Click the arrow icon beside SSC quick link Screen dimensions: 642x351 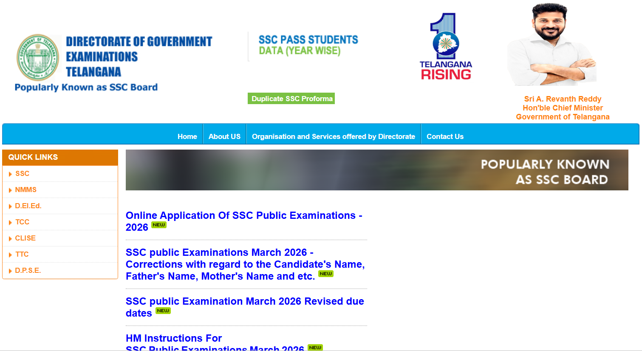[x=11, y=173]
